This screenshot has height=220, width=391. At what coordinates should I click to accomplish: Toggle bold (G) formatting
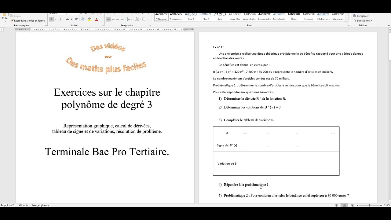[x=51, y=19]
